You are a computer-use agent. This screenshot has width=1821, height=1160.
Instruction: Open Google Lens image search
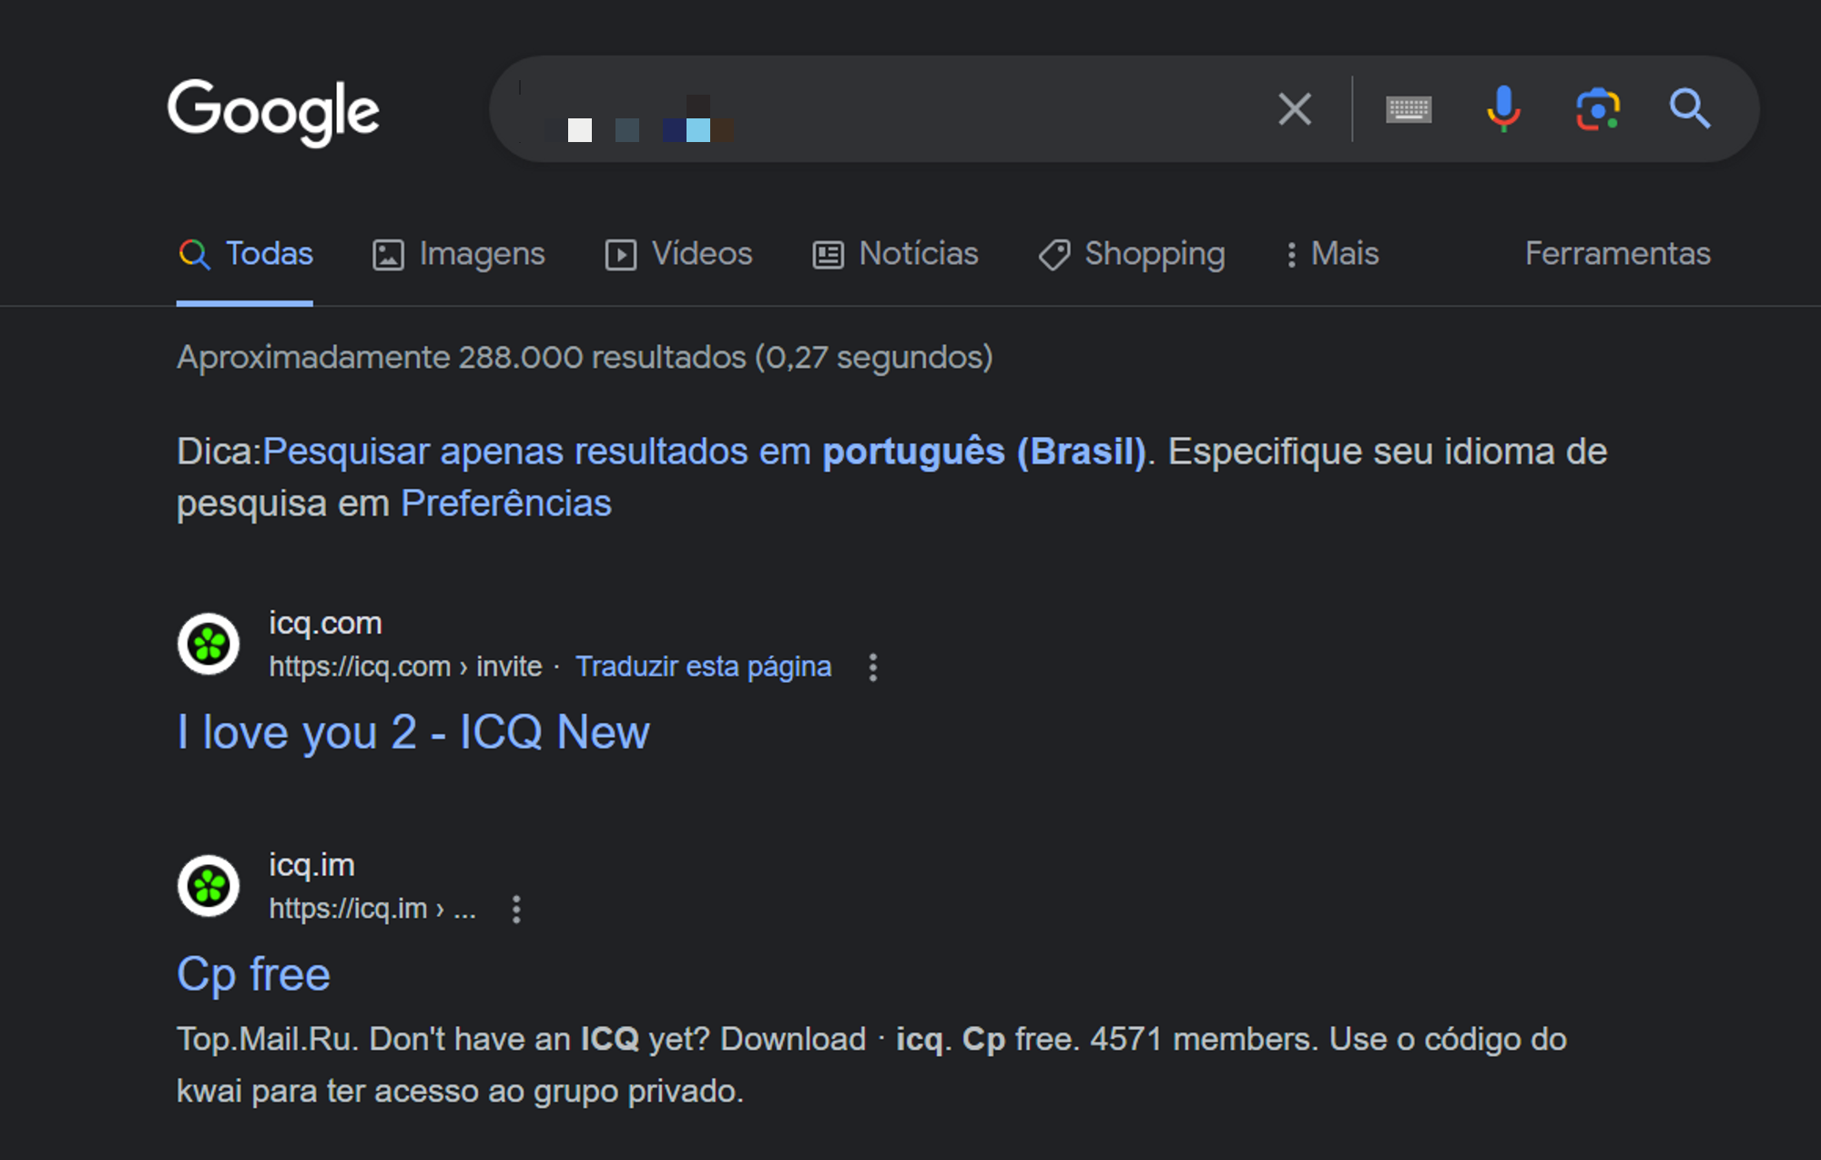(x=1598, y=109)
